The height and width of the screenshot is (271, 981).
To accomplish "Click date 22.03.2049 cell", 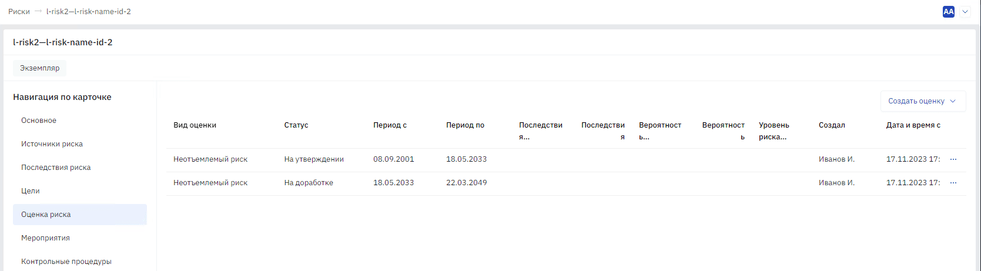I will (x=467, y=183).
